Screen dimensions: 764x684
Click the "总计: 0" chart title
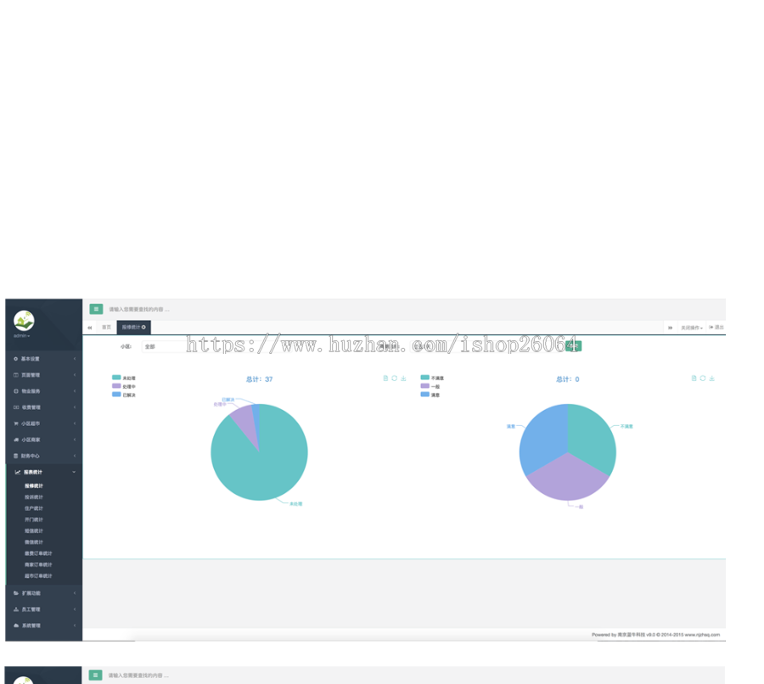click(568, 379)
